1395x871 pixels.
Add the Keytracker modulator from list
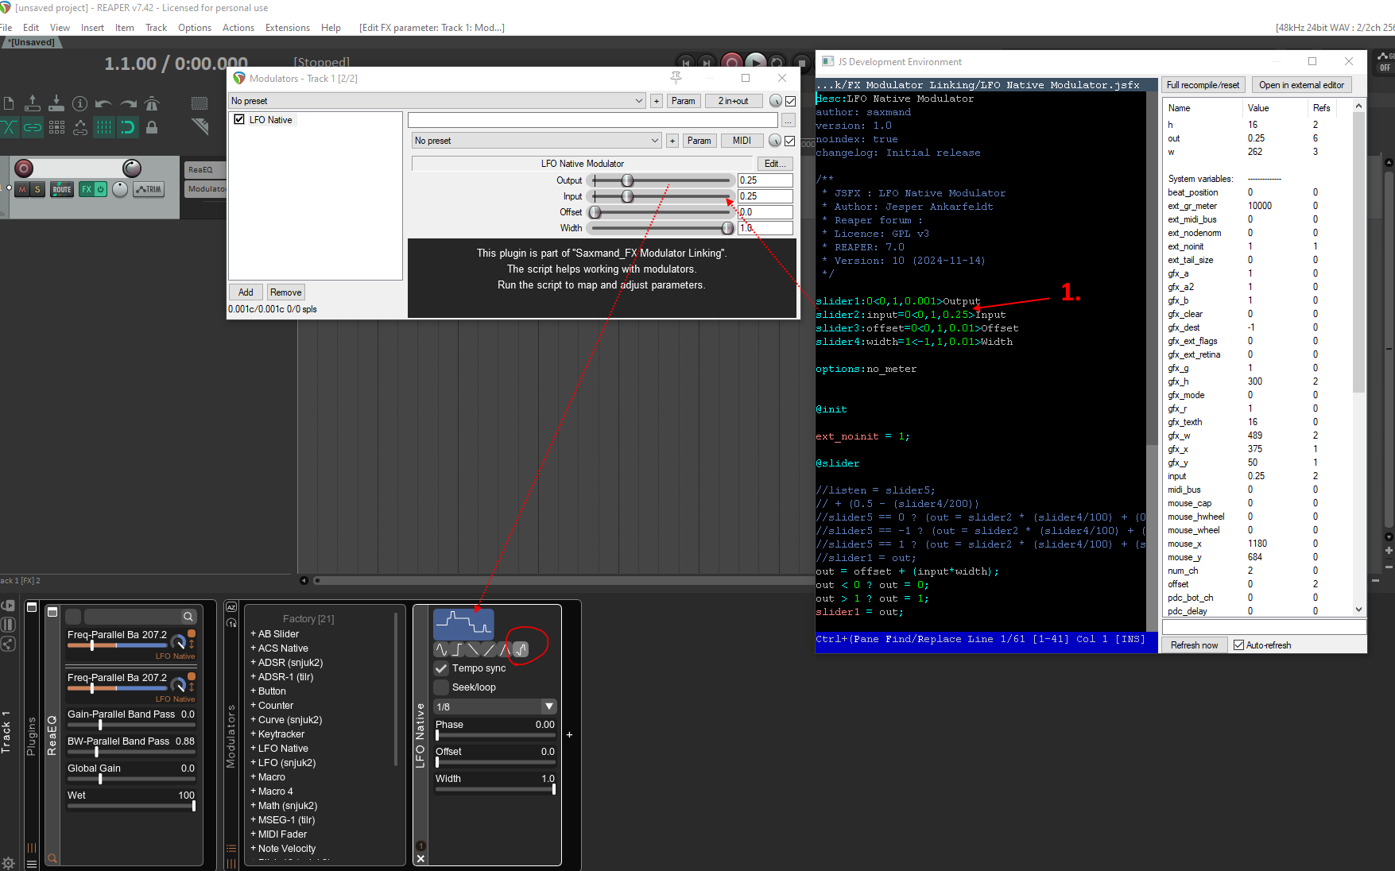[281, 734]
